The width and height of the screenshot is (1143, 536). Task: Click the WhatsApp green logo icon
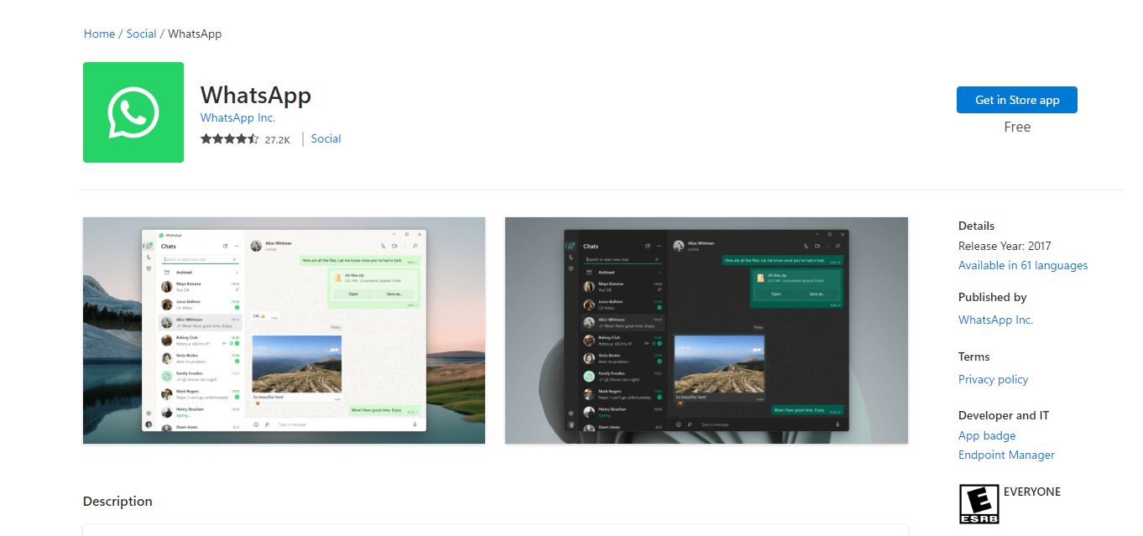pos(133,112)
